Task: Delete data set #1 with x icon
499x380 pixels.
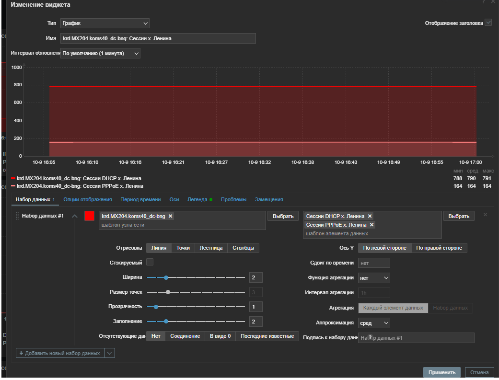Action: 485,215
